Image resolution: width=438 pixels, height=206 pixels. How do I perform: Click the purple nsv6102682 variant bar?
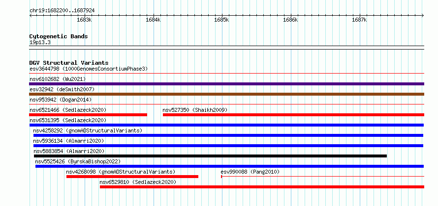[x=226, y=84]
